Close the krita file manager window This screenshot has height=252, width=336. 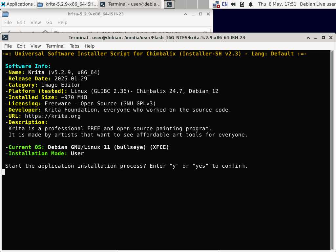[208, 14]
